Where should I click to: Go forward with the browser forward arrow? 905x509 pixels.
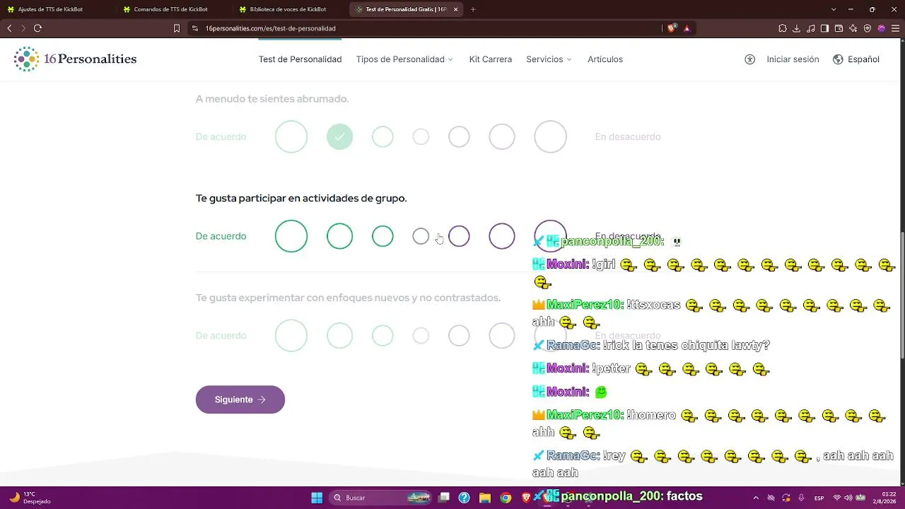[x=23, y=28]
